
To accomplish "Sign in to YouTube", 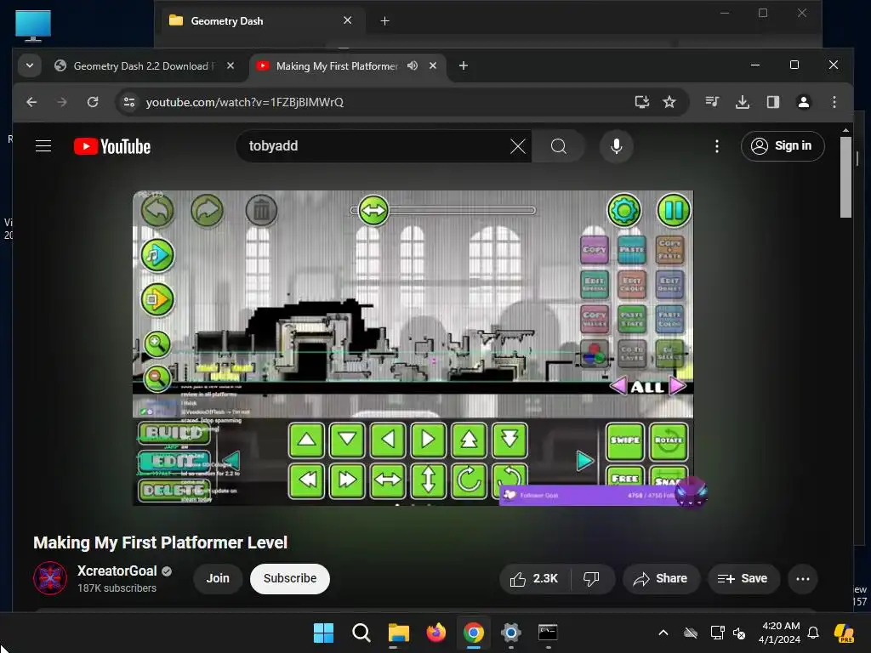I will click(x=783, y=146).
